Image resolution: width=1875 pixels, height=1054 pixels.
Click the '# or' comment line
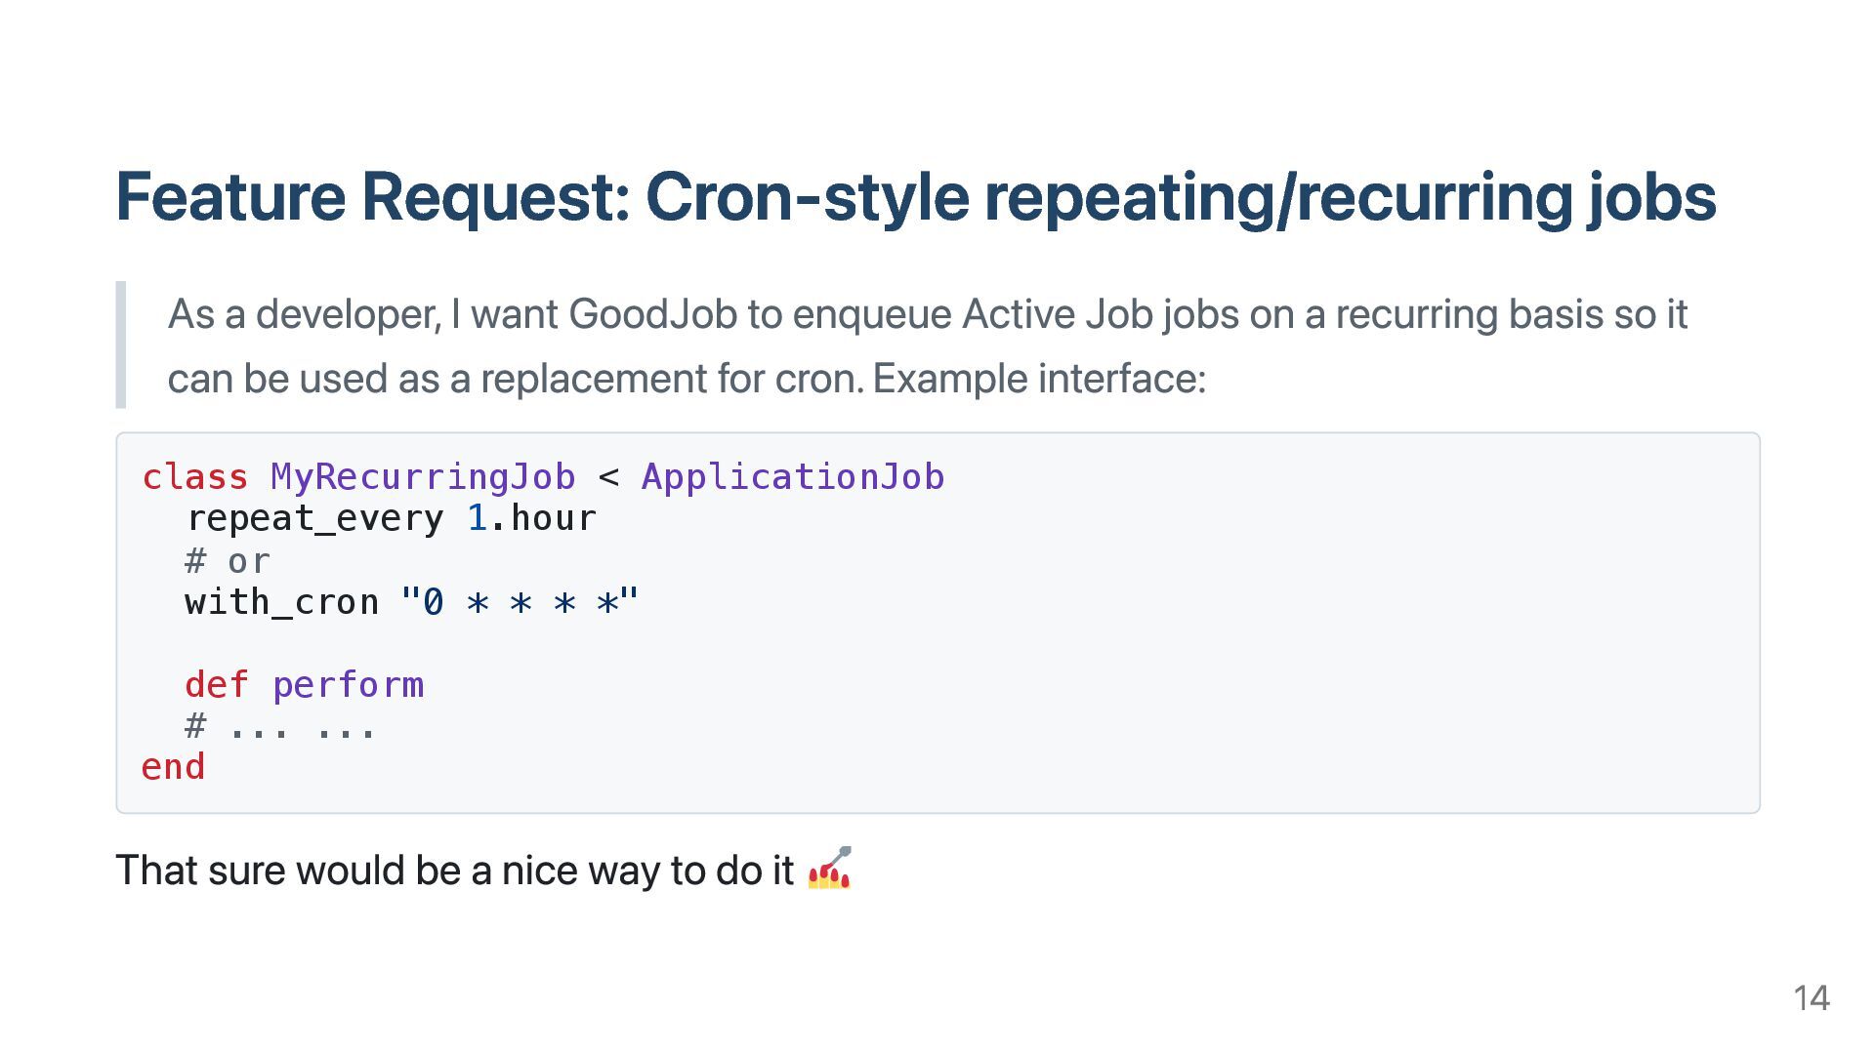227,561
